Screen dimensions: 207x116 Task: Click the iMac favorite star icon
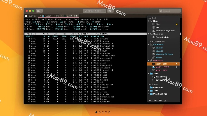pyautogui.click(x=176, y=24)
